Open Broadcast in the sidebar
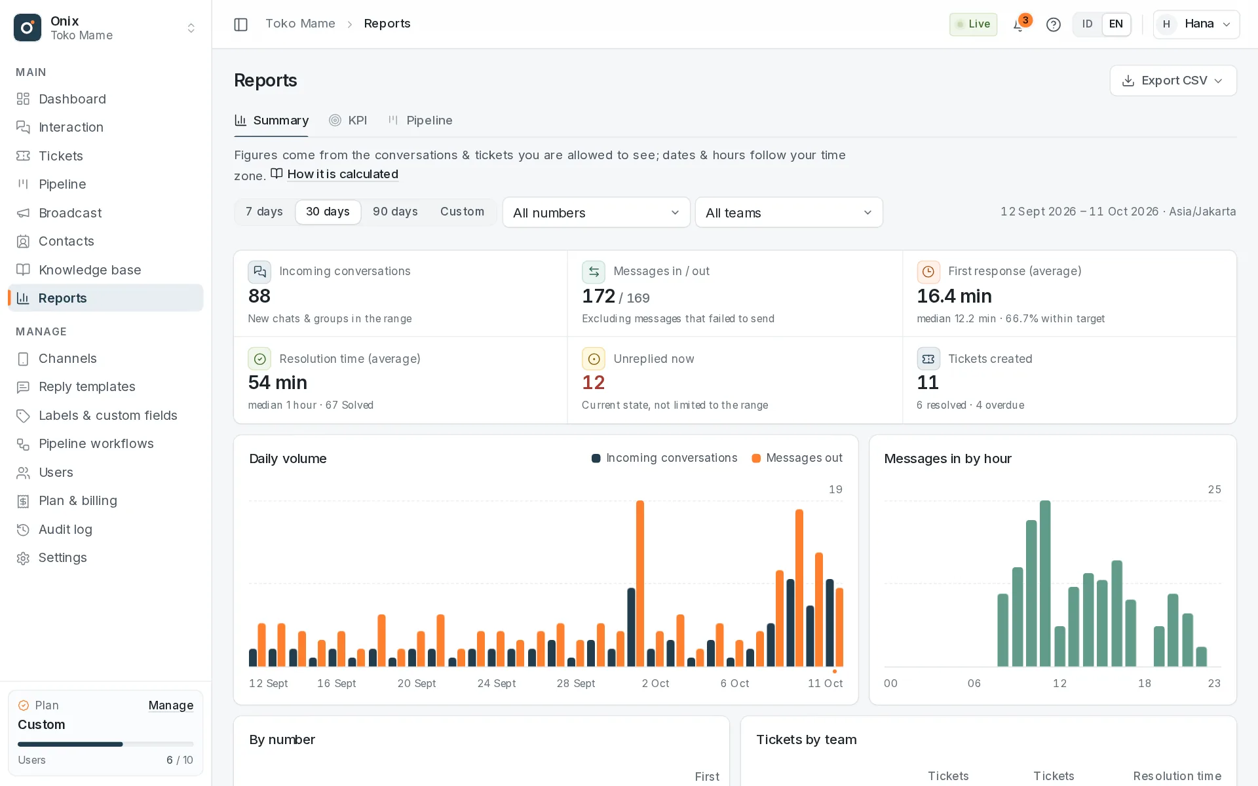Image resolution: width=1258 pixels, height=786 pixels. pos(105,213)
